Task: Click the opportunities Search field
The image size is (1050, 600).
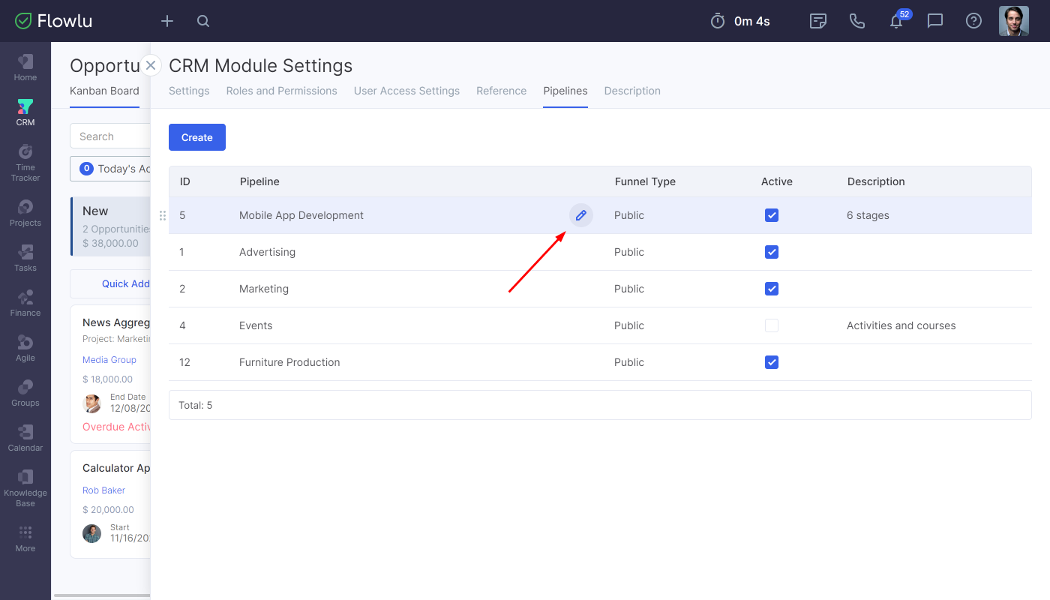Action: coord(110,136)
